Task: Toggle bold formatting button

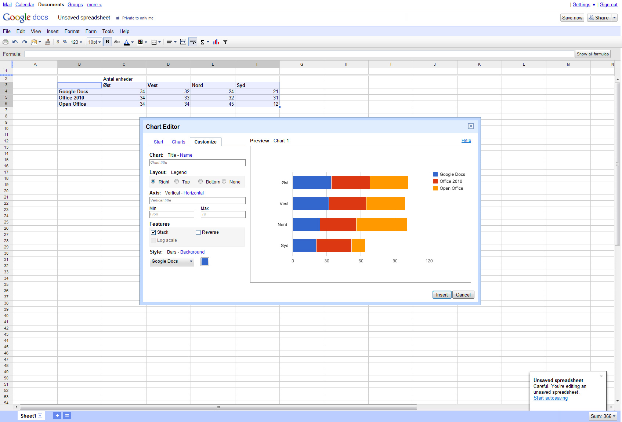Action: pos(107,42)
